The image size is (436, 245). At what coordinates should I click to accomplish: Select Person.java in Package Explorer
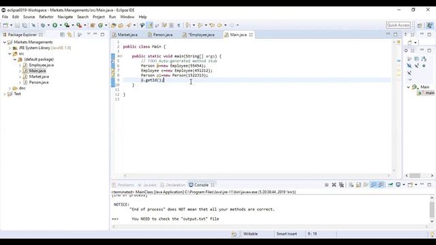[39, 82]
